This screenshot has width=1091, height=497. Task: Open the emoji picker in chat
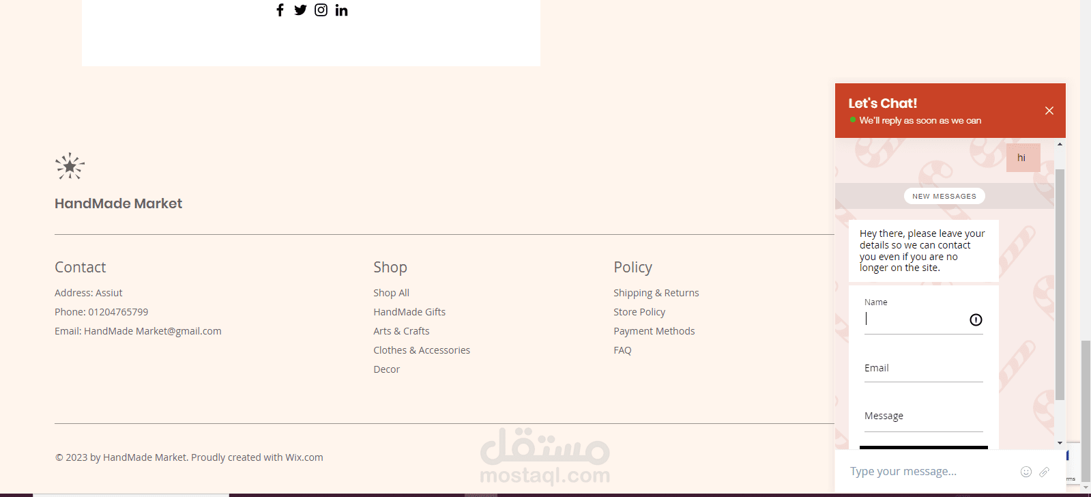coord(1025,472)
